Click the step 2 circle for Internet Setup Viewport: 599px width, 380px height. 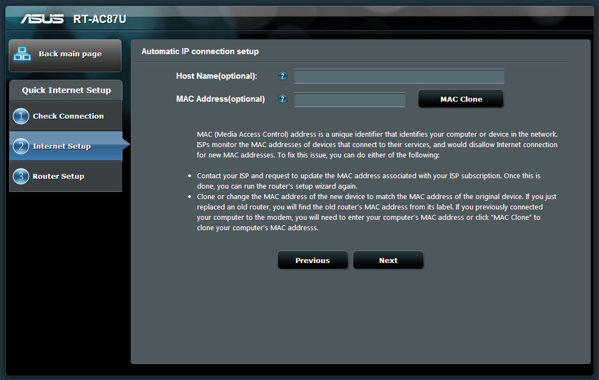[x=21, y=147]
